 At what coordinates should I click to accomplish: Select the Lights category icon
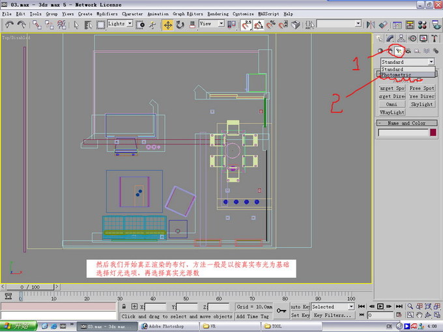point(399,51)
